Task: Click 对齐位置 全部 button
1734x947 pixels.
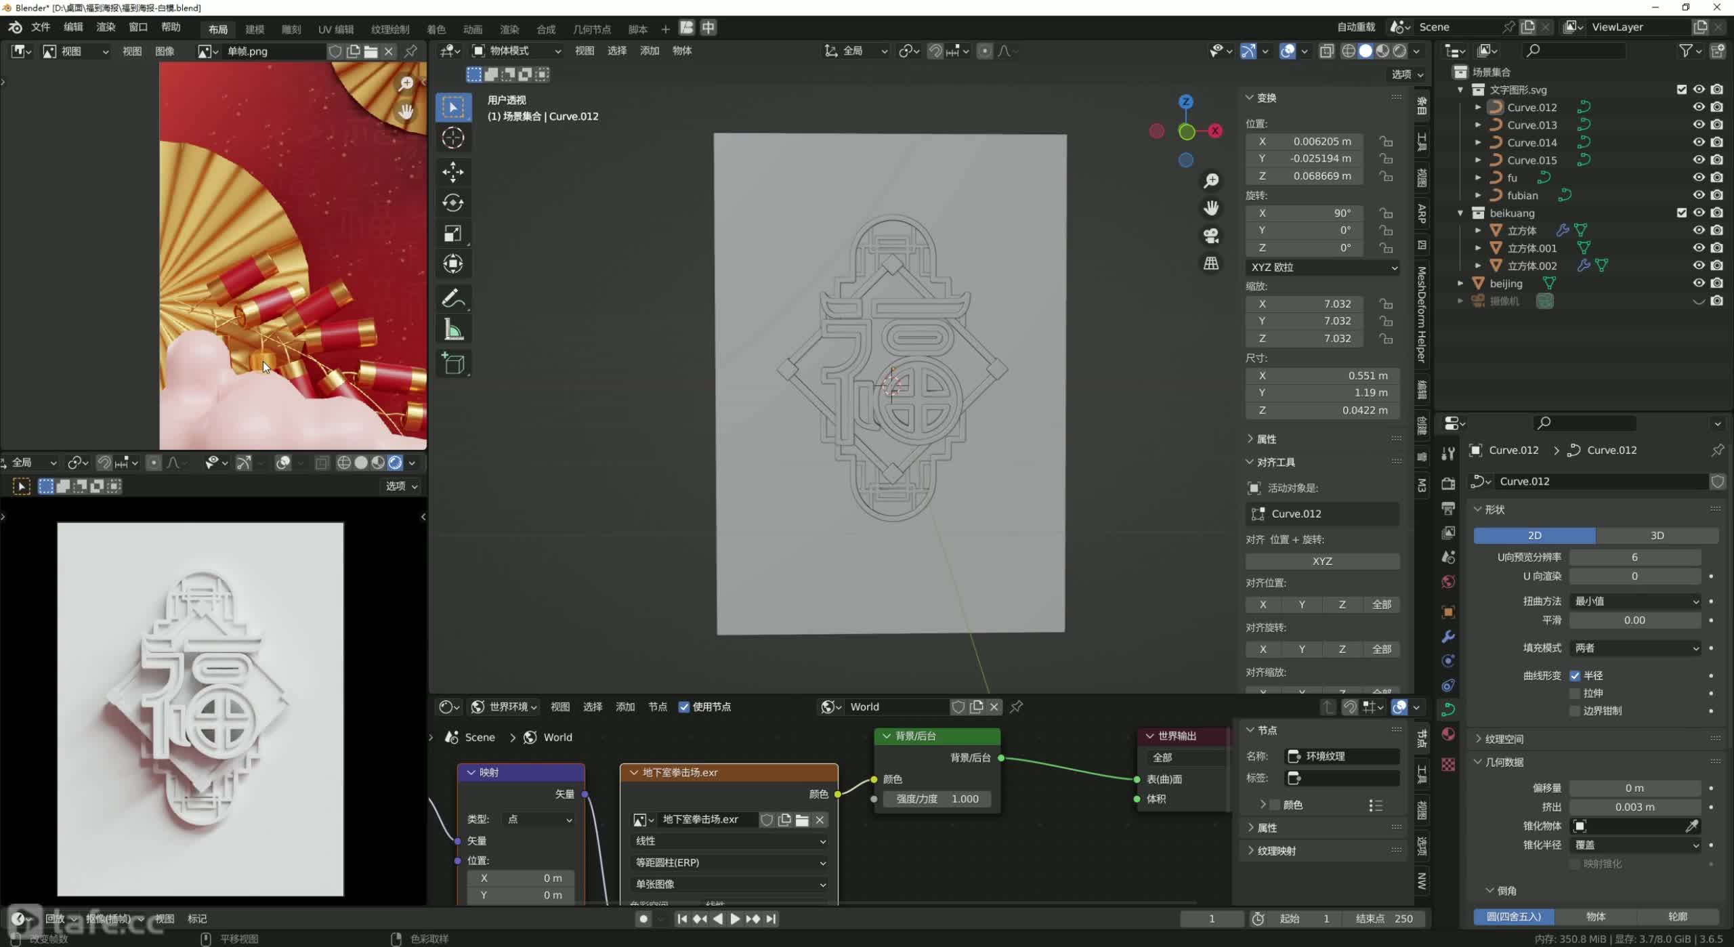Action: [x=1381, y=604]
